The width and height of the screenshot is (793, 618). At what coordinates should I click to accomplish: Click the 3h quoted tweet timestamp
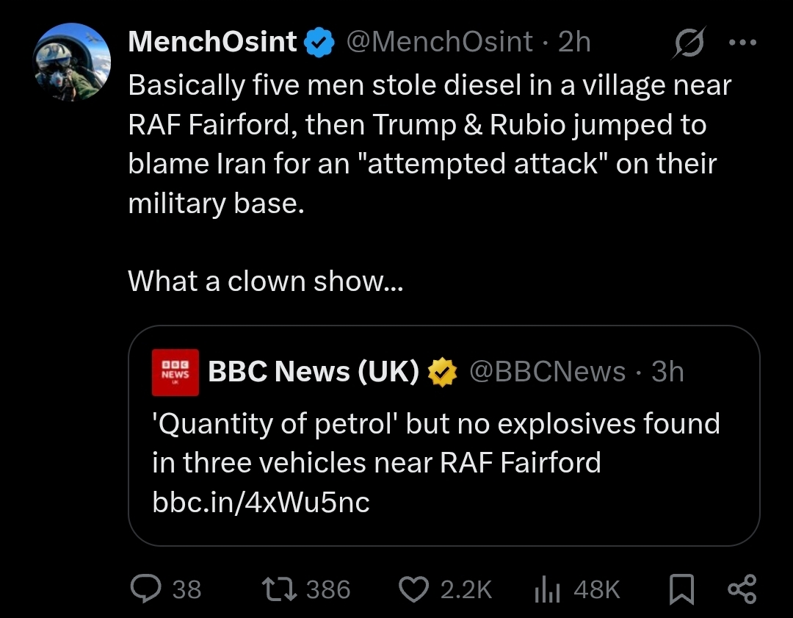click(667, 372)
